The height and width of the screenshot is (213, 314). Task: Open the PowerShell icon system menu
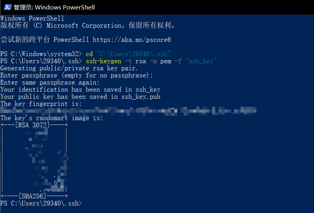point(8,7)
